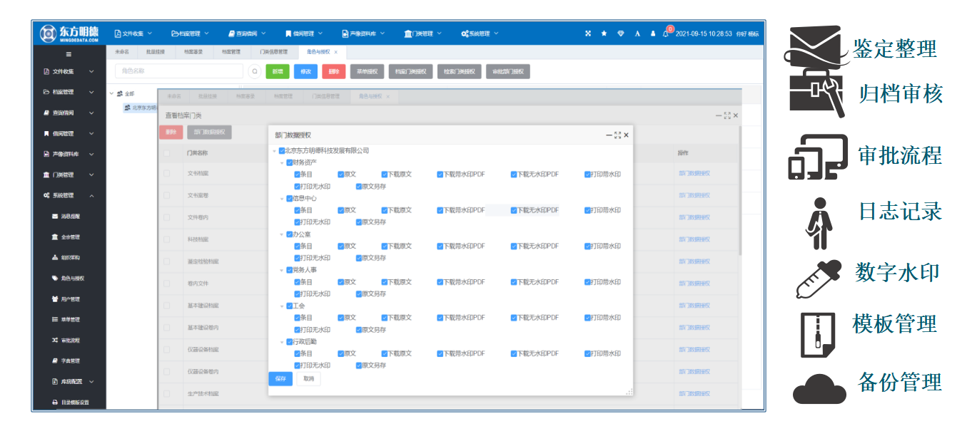Click the notification bell icon in the top bar
972x426 pixels.
pos(665,33)
